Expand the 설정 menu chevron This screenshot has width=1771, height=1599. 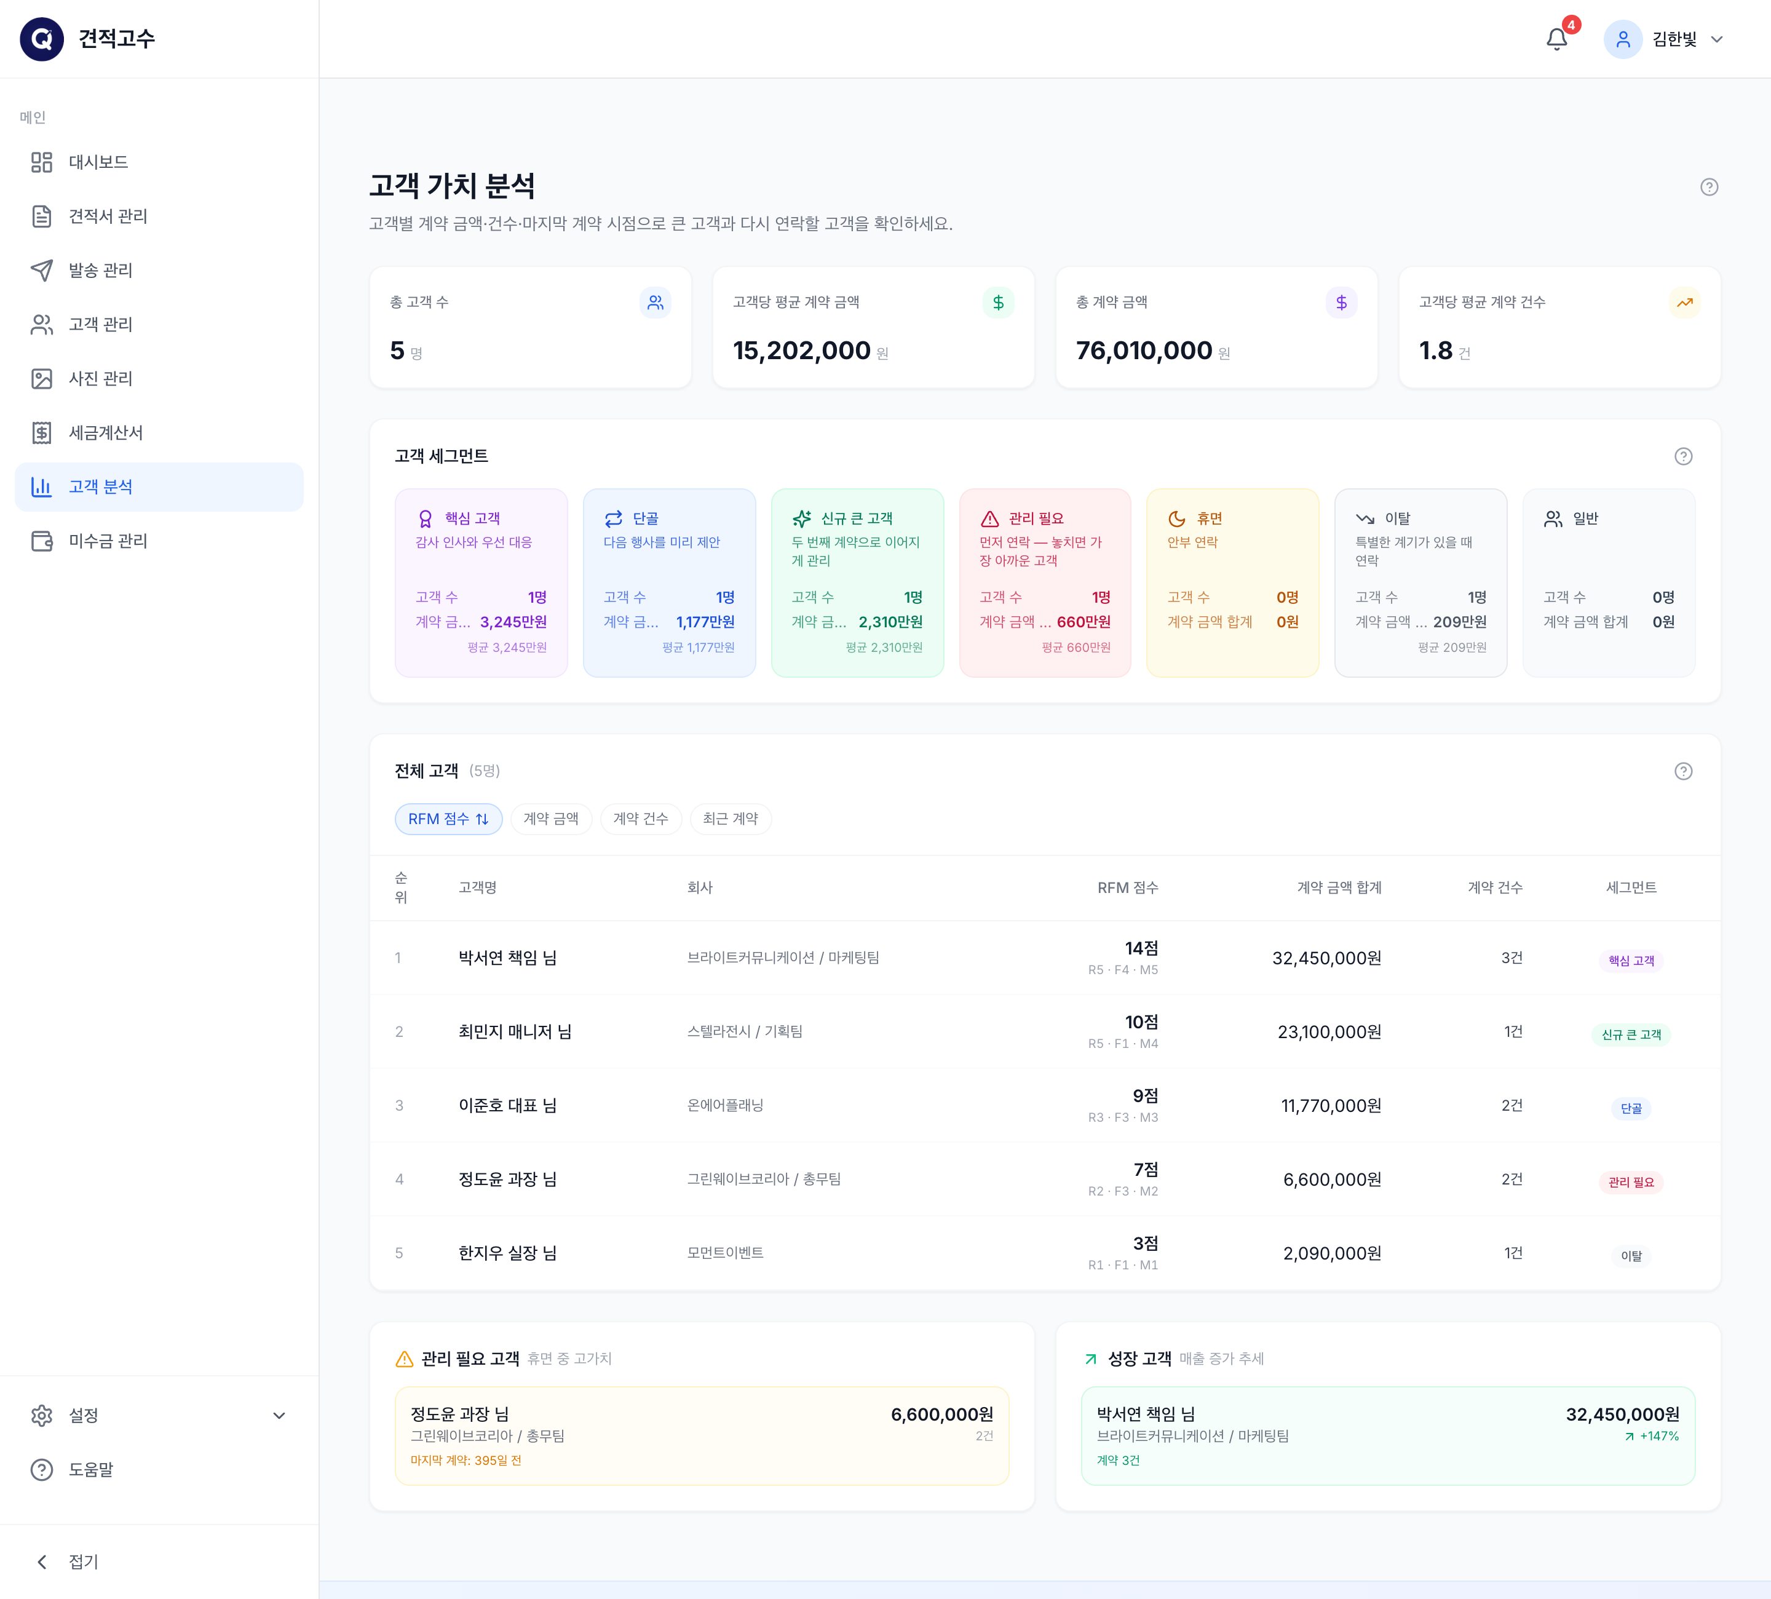point(279,1415)
